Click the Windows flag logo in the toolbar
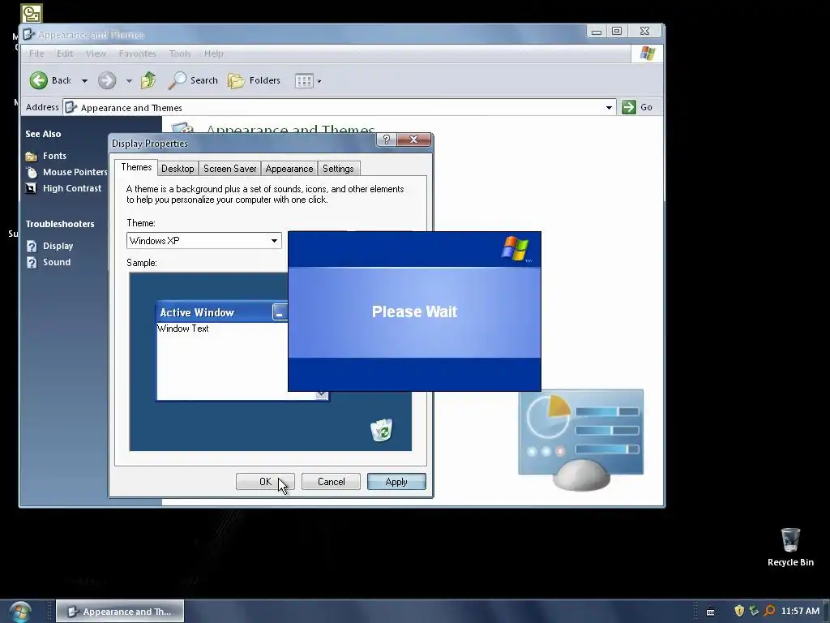The image size is (830, 623). click(648, 54)
